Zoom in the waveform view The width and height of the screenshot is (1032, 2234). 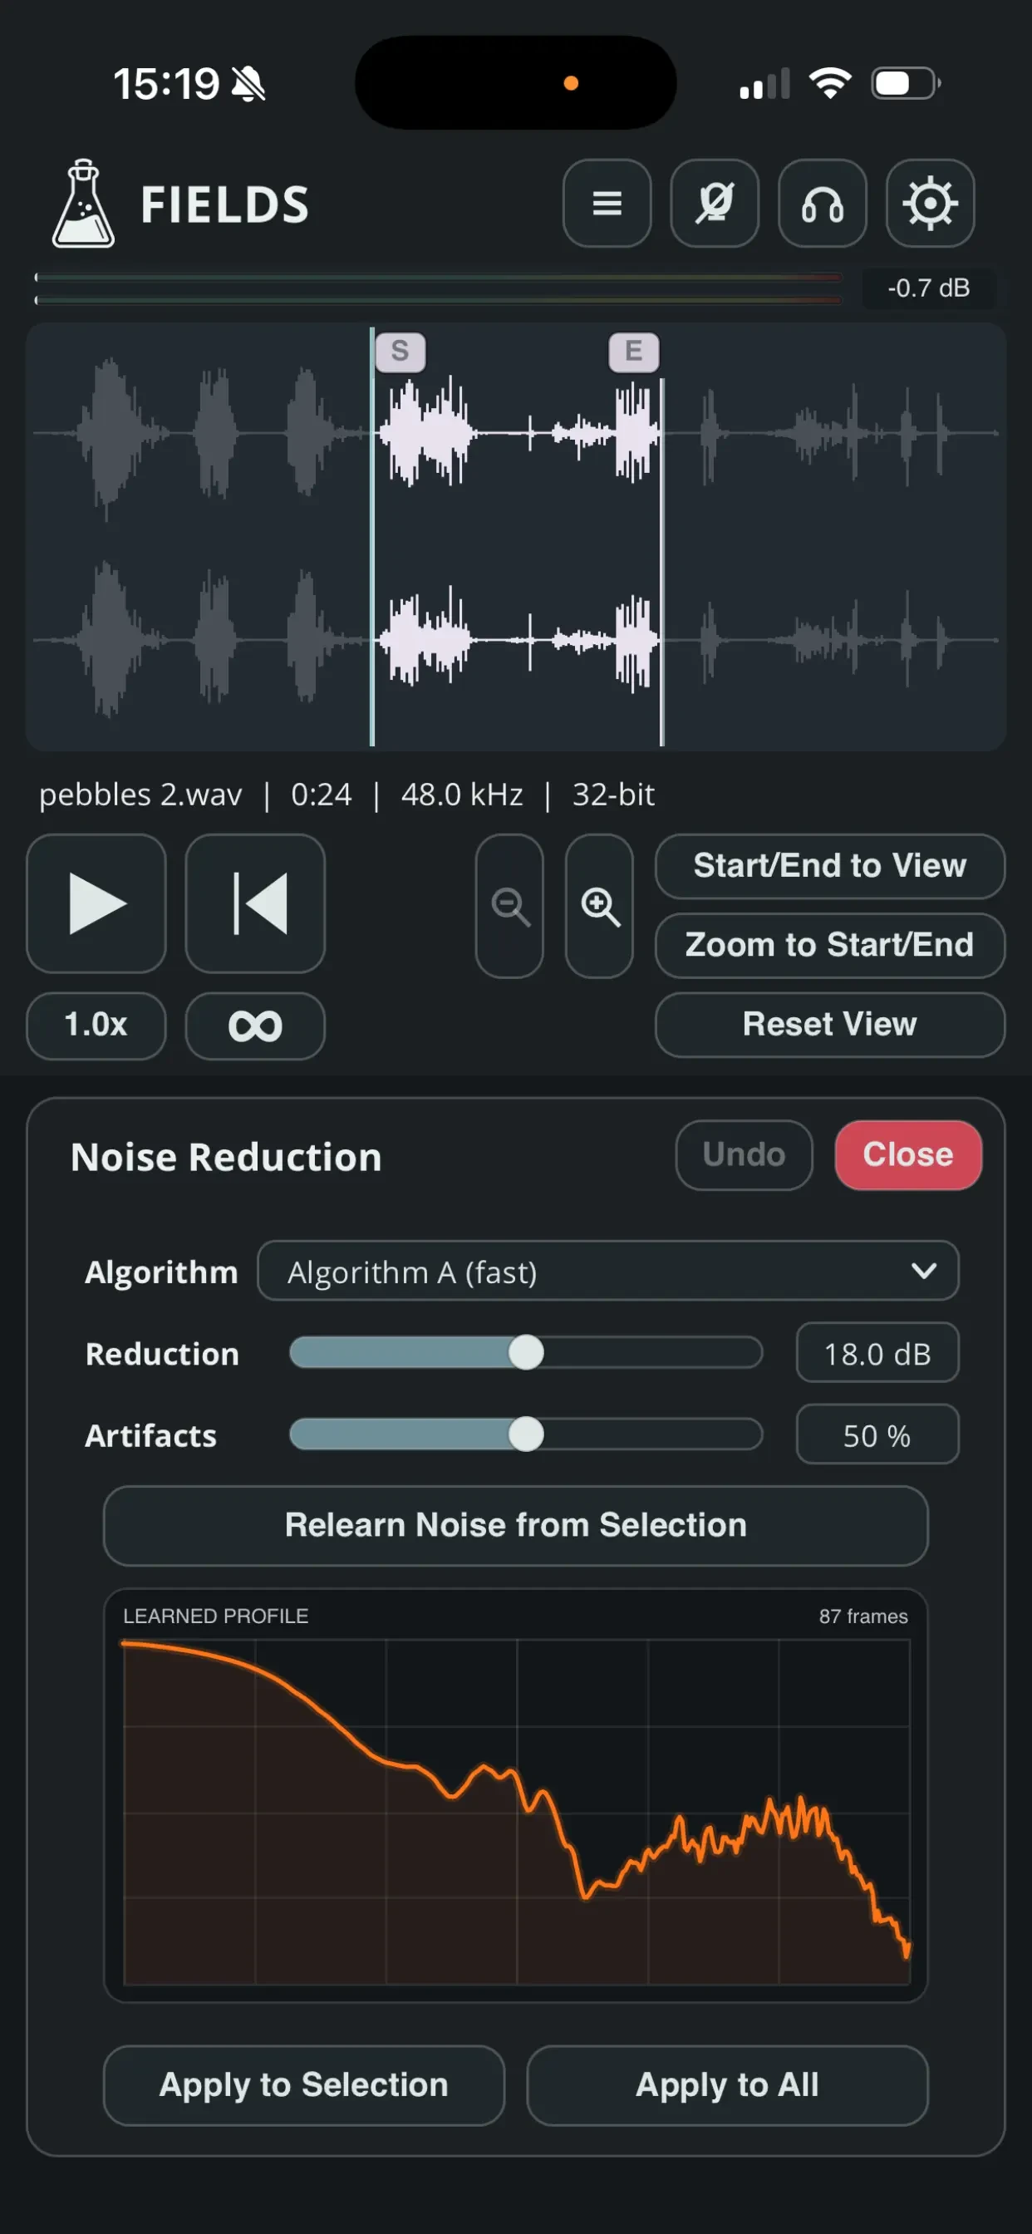coord(599,906)
